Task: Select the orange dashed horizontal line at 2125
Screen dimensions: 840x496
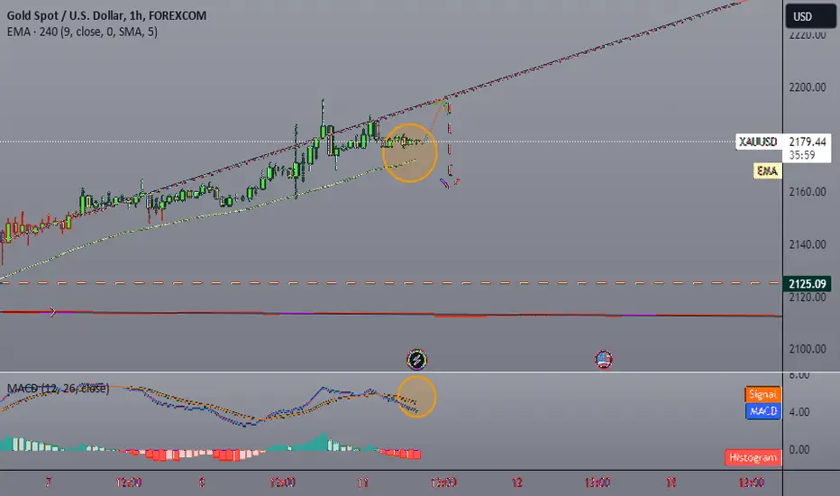Action: [x=391, y=282]
